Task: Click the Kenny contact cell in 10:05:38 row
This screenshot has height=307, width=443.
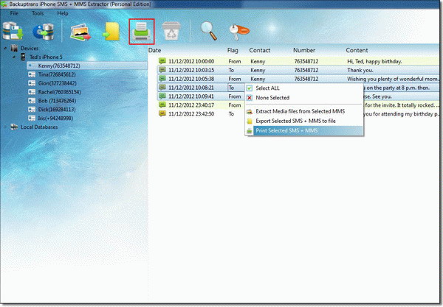Action: (x=258, y=79)
